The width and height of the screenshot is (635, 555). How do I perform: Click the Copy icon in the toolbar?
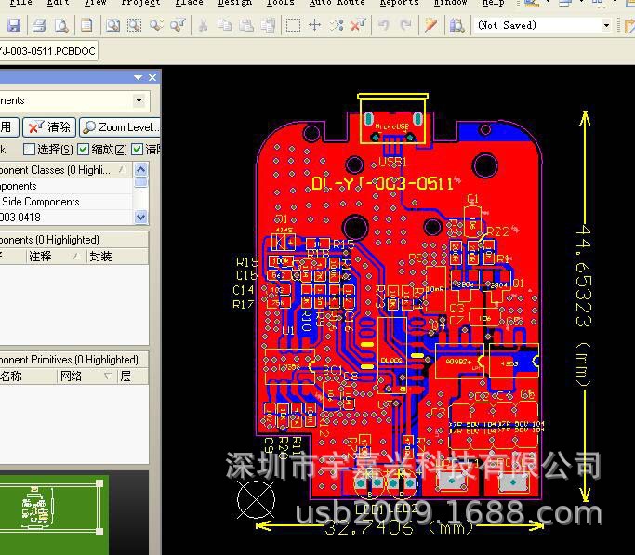coord(224,25)
